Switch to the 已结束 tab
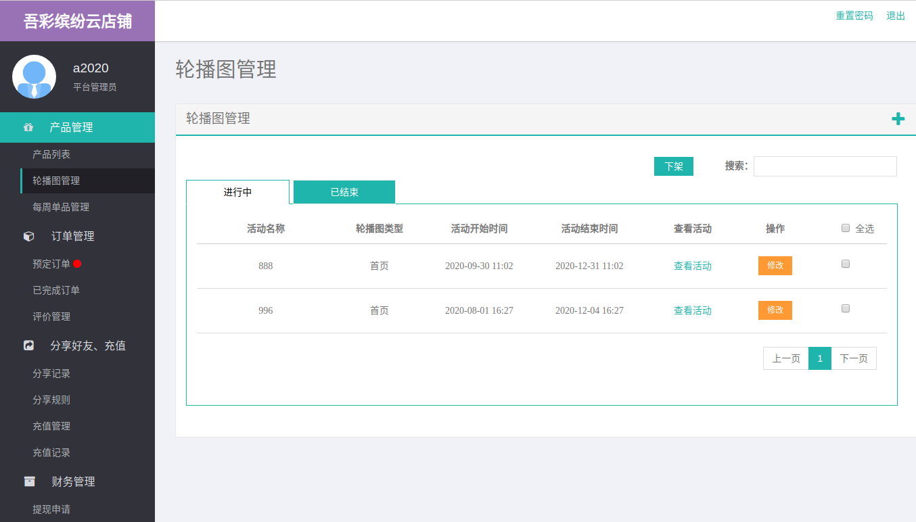This screenshot has height=522, width=916. pos(344,192)
